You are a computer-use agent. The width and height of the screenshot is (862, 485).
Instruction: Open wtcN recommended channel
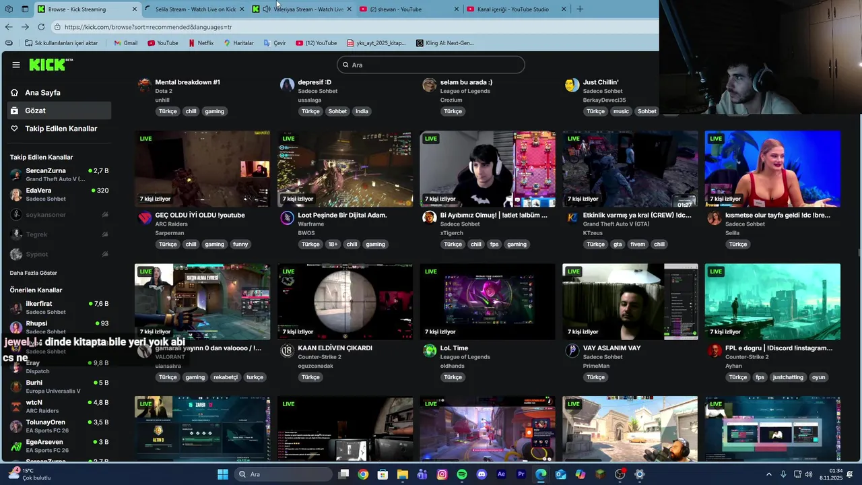[59, 406]
